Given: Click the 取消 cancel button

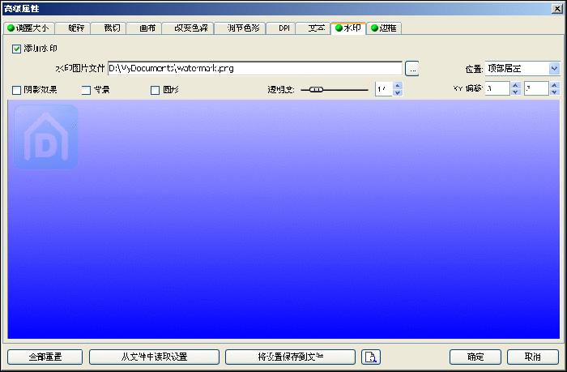Looking at the screenshot, I should tap(533, 357).
